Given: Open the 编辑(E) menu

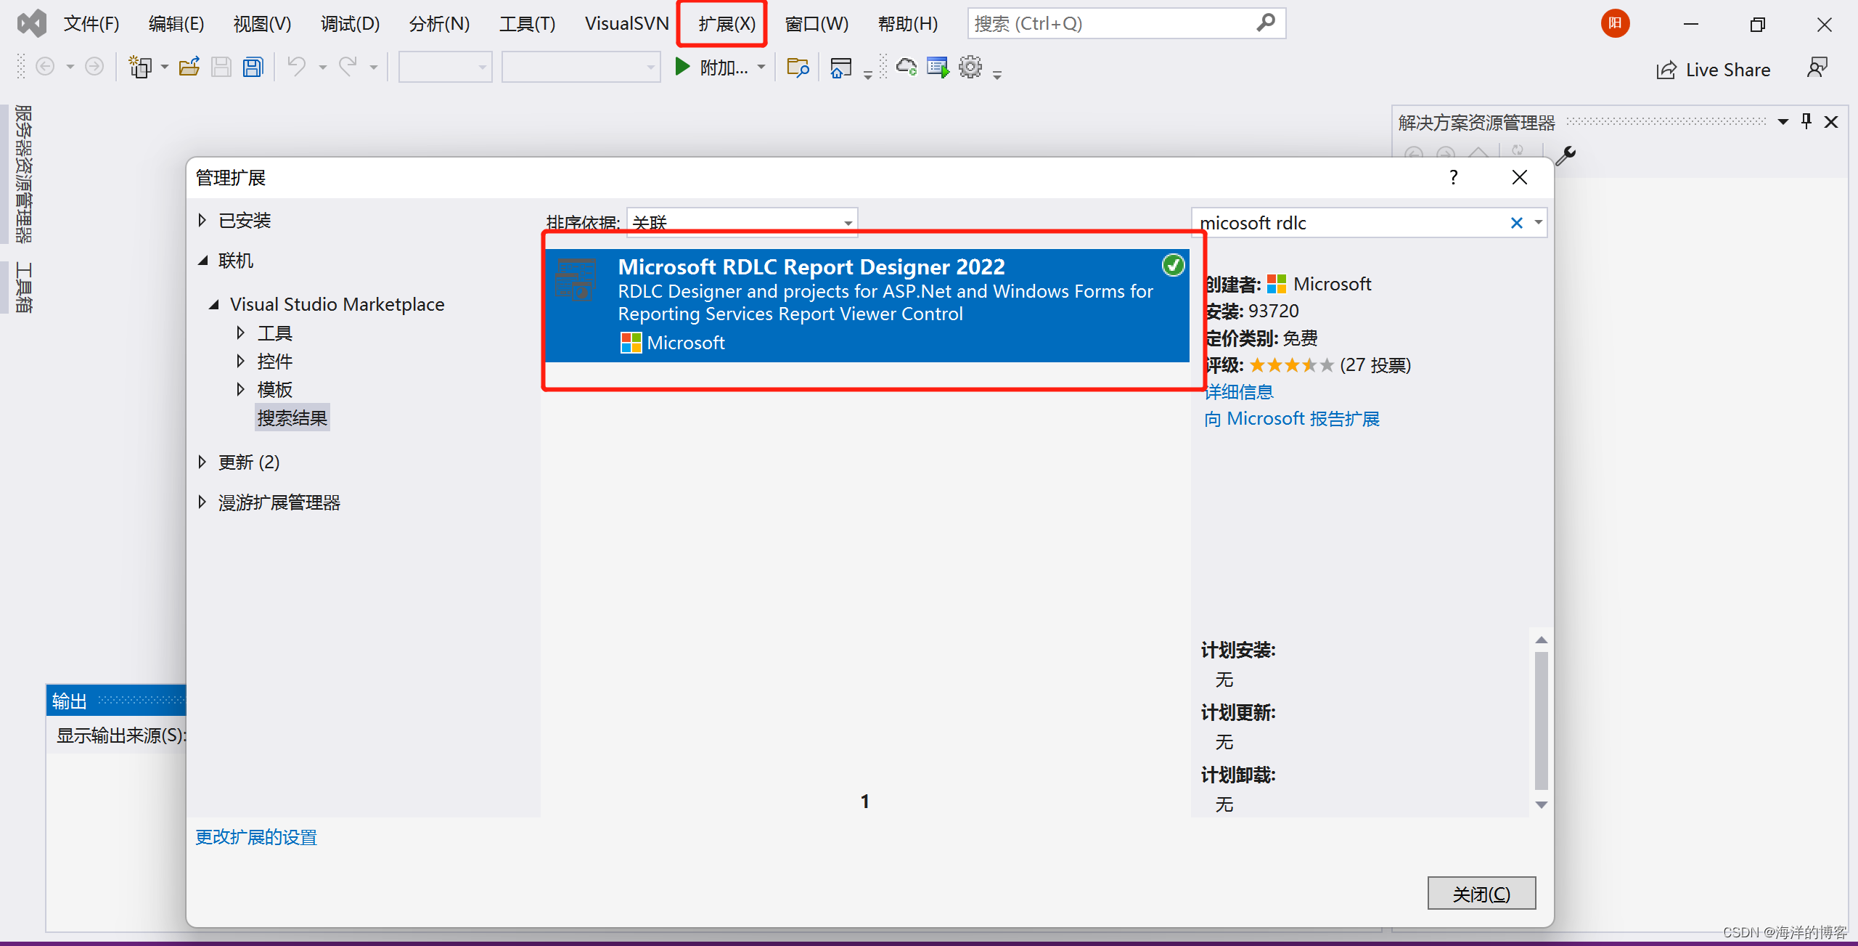Looking at the screenshot, I should click(x=176, y=24).
